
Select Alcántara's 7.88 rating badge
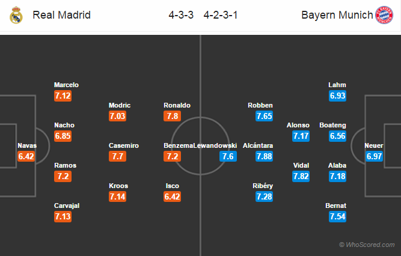[264, 156]
